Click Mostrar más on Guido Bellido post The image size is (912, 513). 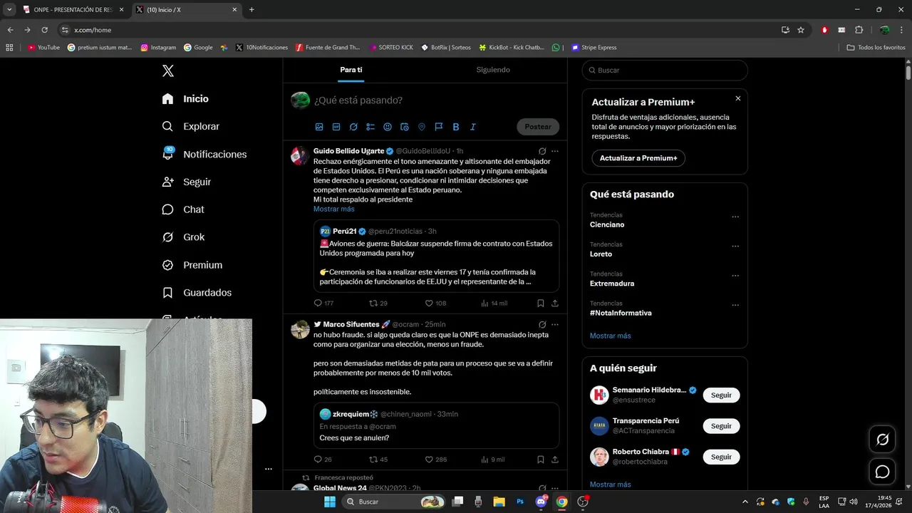point(333,209)
